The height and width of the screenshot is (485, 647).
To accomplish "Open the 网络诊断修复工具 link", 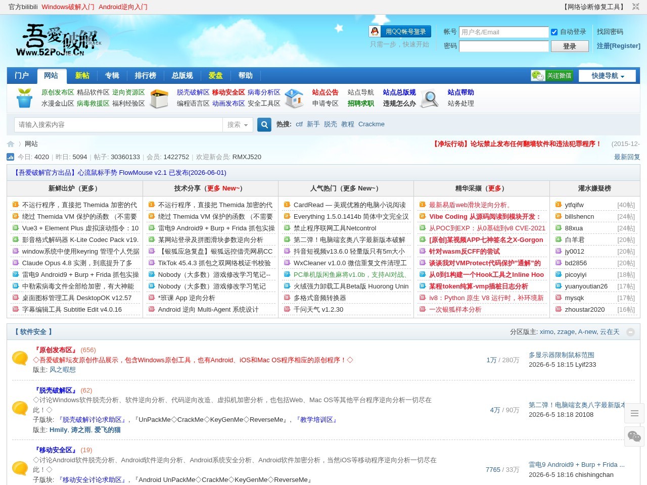I will click(594, 7).
